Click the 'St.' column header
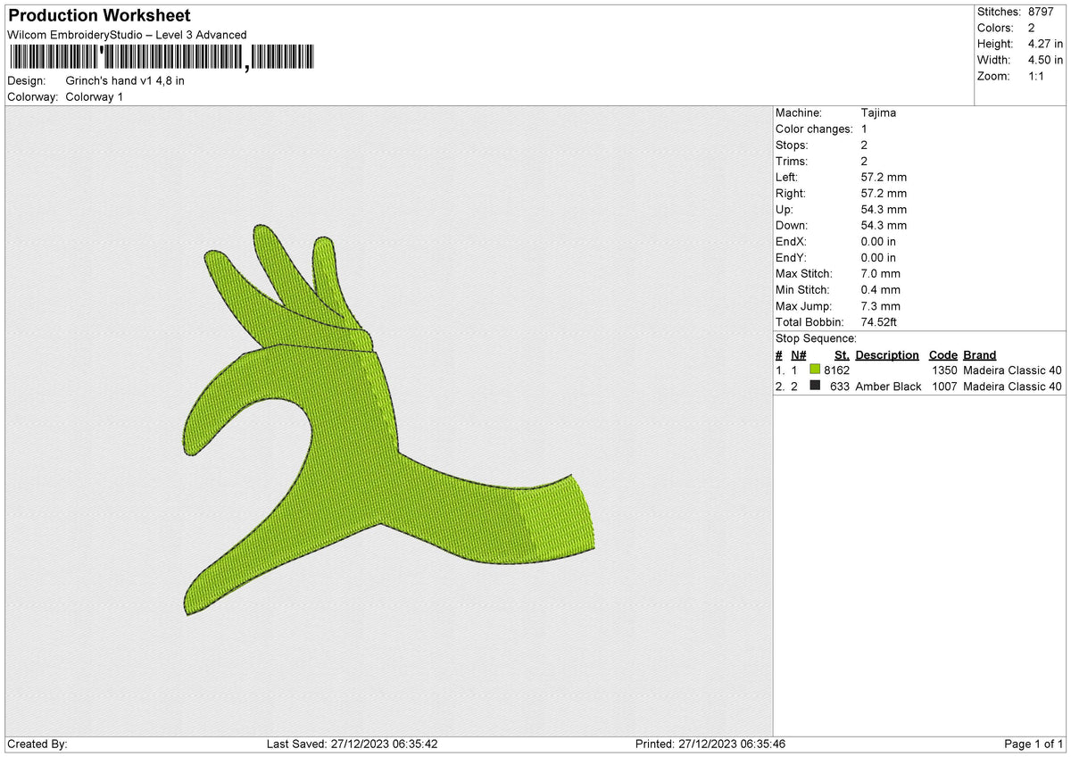The width and height of the screenshot is (1071, 757). coord(842,354)
